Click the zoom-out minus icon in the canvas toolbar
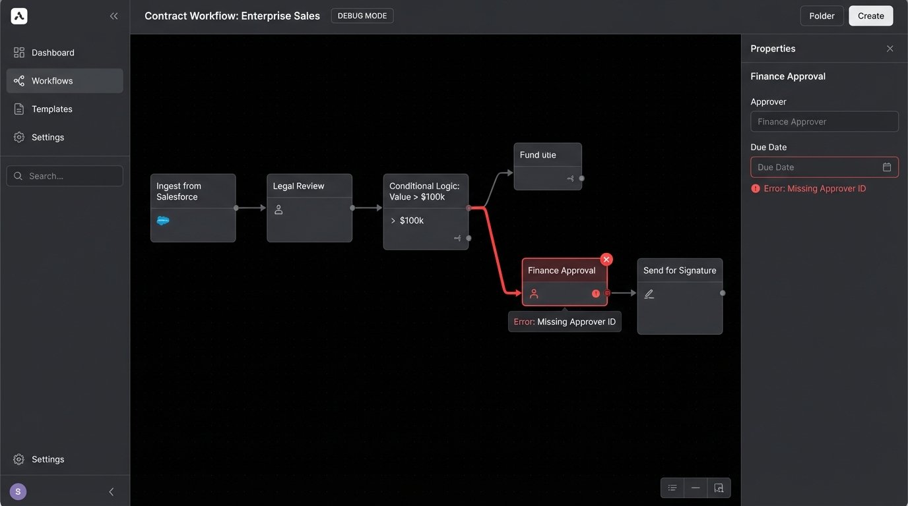 [696, 488]
